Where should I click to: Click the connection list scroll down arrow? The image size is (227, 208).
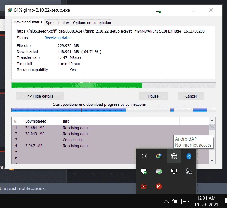coord(212,160)
